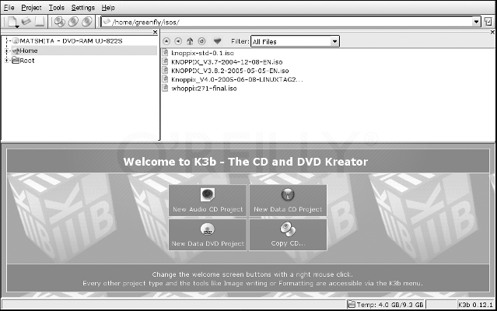Open the bookmarks heart icon
497x311 pixels.
click(218, 40)
